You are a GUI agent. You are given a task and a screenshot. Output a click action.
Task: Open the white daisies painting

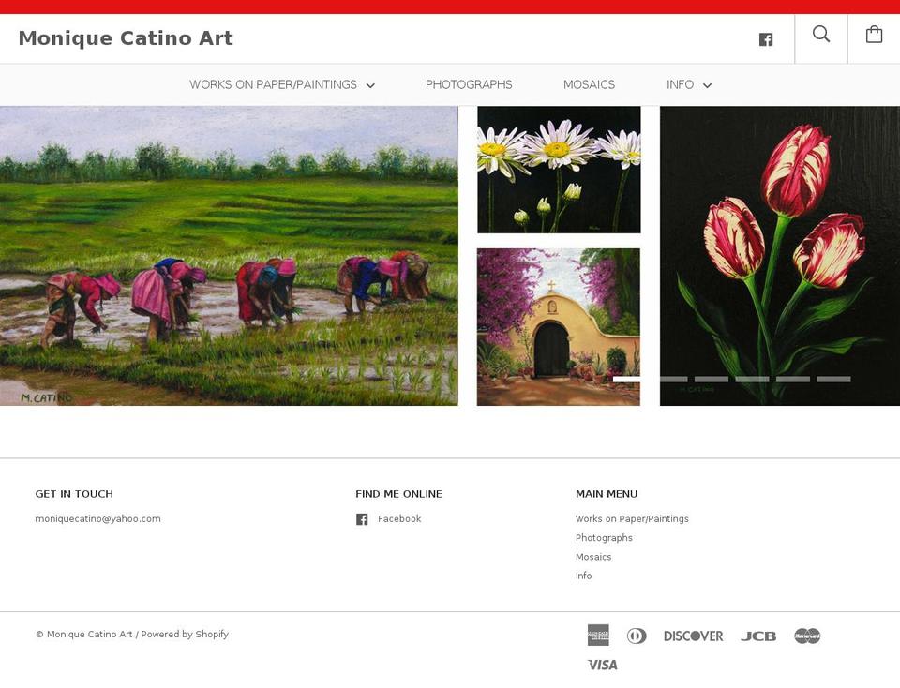click(559, 170)
